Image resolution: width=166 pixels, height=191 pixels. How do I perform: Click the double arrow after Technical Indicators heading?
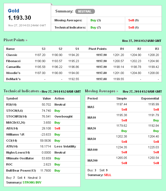(x=40, y=91)
